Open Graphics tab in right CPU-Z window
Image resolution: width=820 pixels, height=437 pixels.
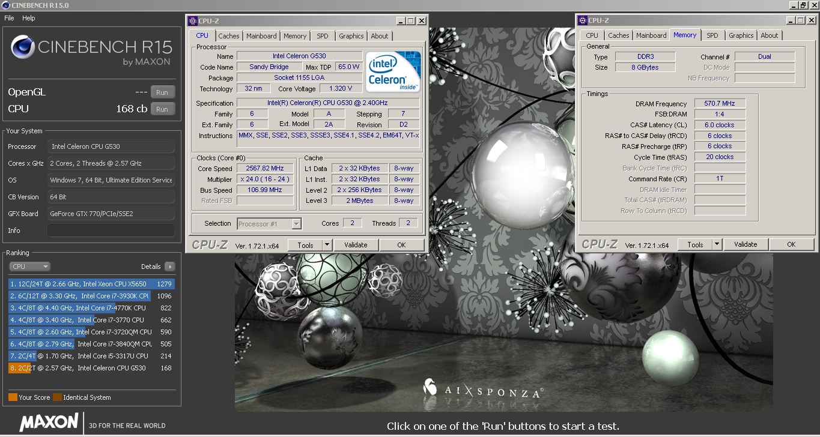741,35
